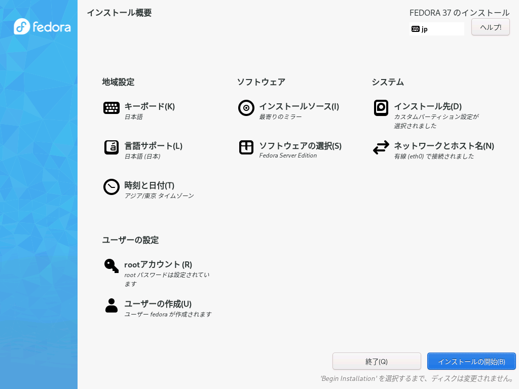Click the アジア/東京 タイムゾーン status text
519x389 pixels.
click(159, 196)
